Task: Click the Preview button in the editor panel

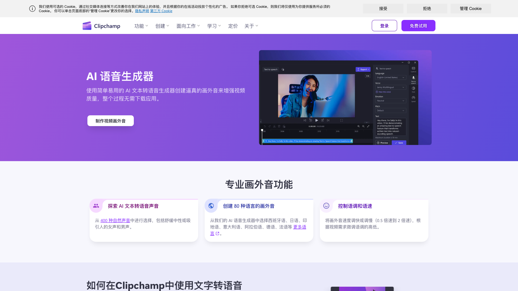Action: 383,143
